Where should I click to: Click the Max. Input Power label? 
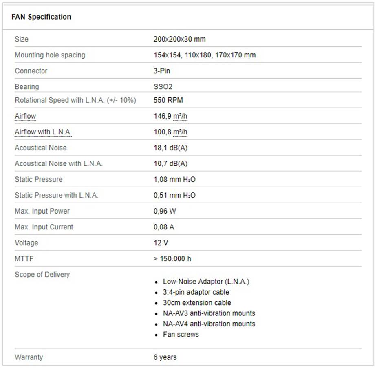pyautogui.click(x=42, y=211)
